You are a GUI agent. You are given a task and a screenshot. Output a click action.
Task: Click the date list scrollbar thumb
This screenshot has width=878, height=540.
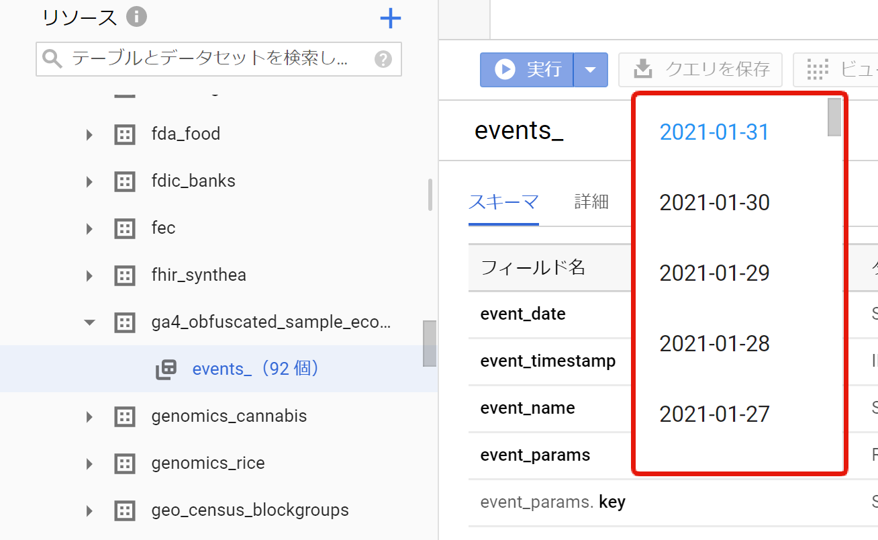click(834, 118)
